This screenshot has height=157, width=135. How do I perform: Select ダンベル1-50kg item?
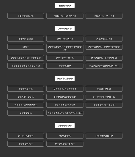(x=26, y=39)
